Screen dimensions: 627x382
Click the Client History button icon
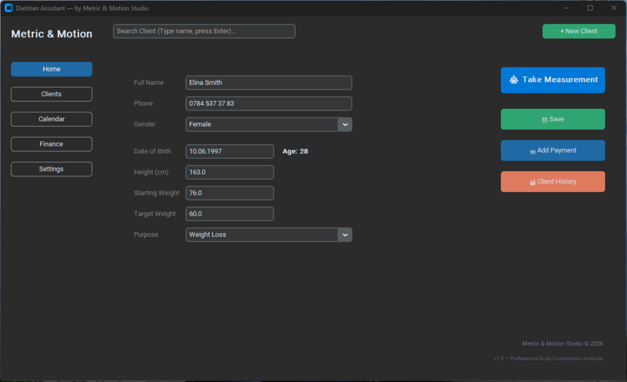coord(533,183)
